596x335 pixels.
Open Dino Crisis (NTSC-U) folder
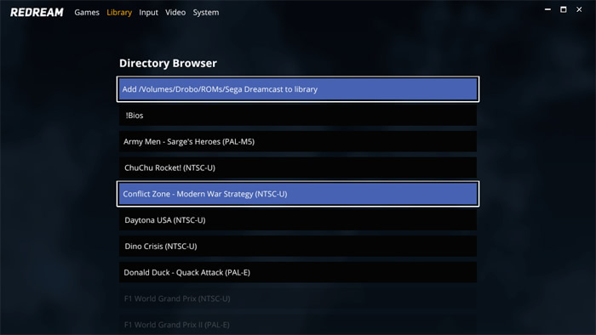[298, 247]
